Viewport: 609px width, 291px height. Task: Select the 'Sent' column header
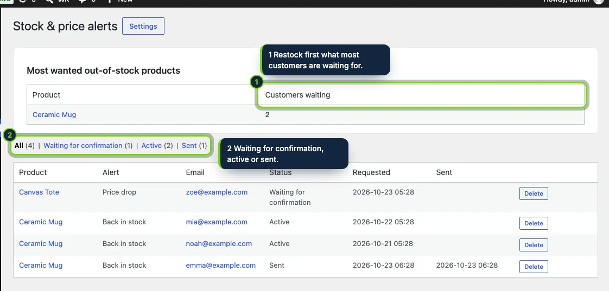[444, 172]
